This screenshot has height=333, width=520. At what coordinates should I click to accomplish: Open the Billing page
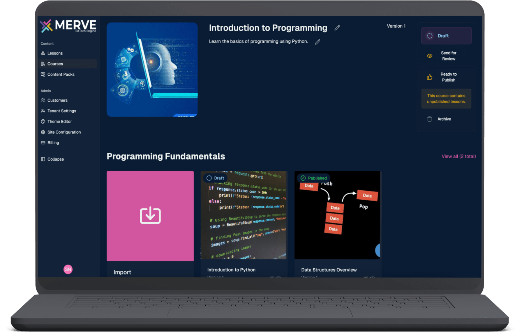(53, 143)
